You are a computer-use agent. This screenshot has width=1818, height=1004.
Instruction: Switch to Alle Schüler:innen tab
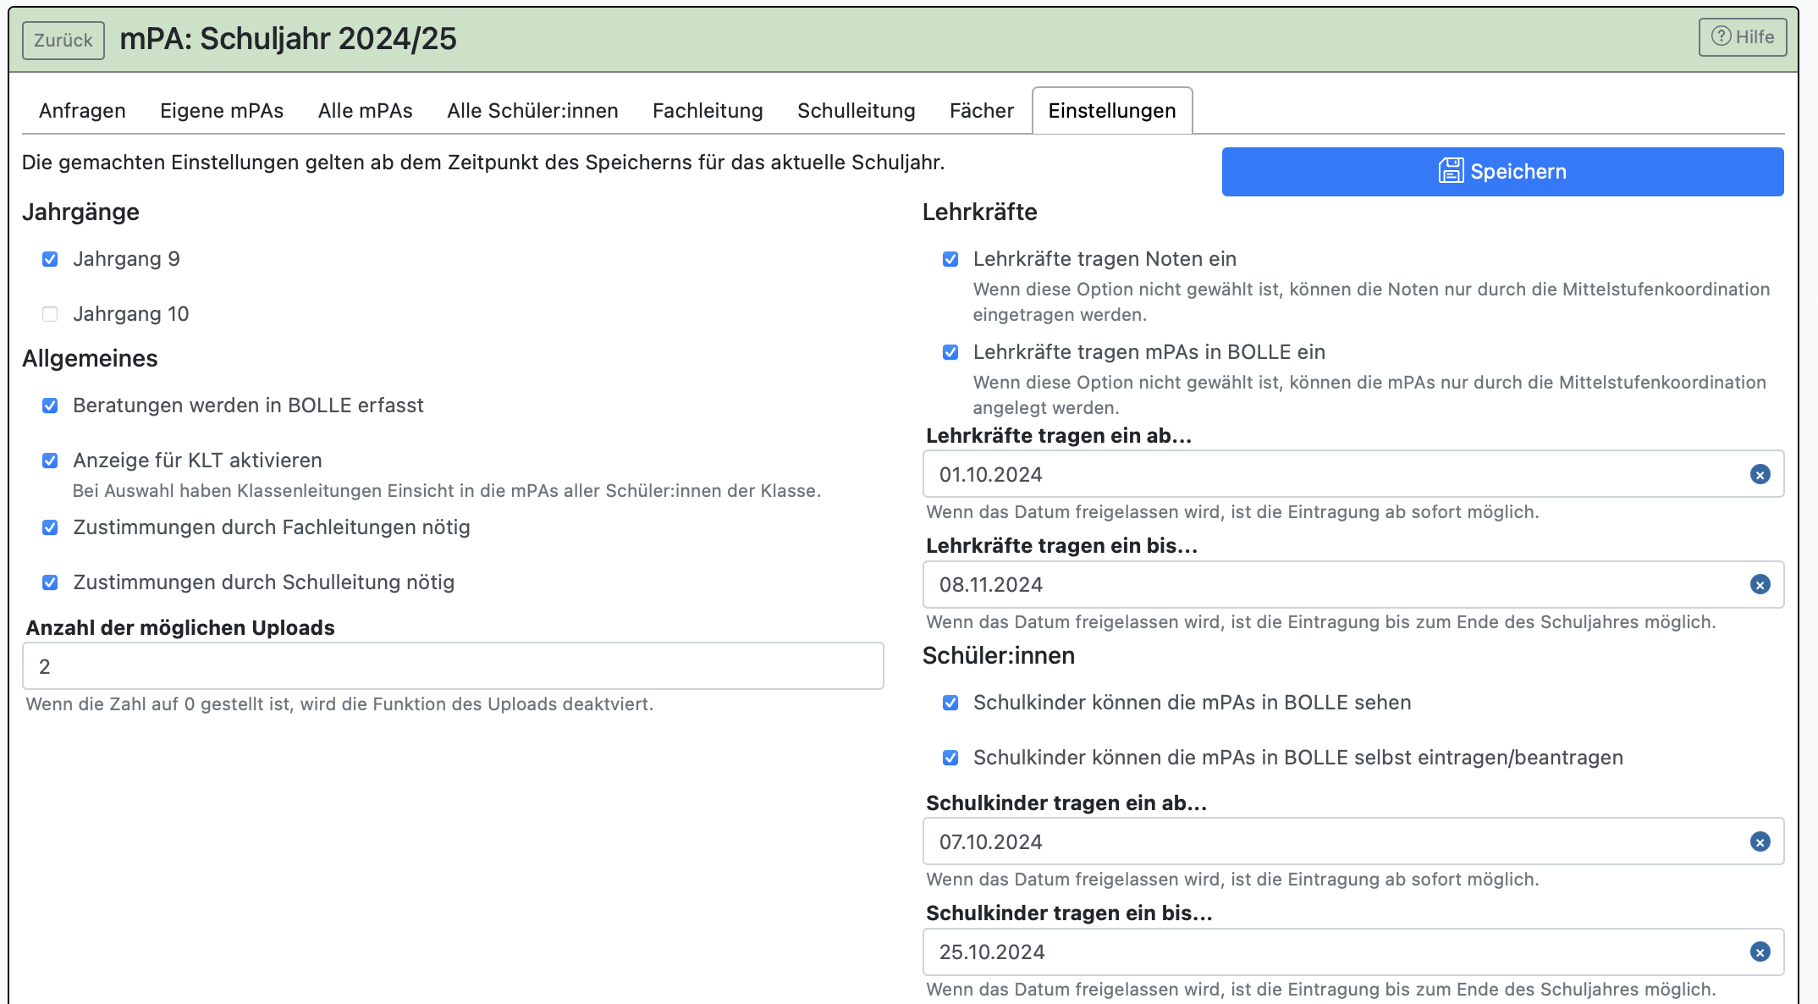click(532, 111)
